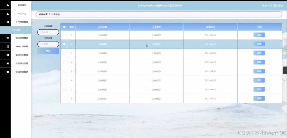Click the ticket icon beside 实践日志管理
Viewport: 287px width, 138px height.
tap(8, 63)
